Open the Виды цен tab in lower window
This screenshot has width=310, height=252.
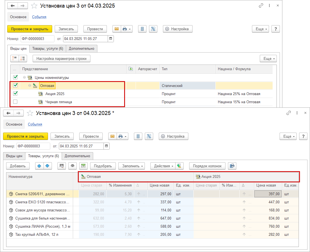(14, 156)
